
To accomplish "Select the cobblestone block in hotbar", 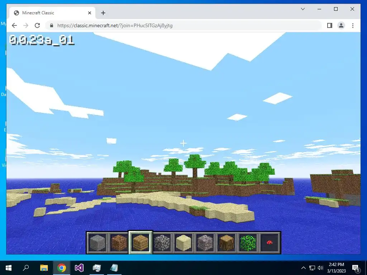I will pyautogui.click(x=162, y=243).
